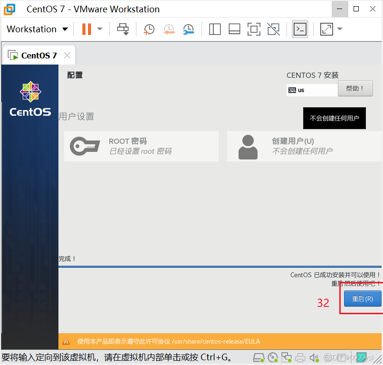Maximize the VMware Workstation window
The width and height of the screenshot is (383, 365).
356,9
